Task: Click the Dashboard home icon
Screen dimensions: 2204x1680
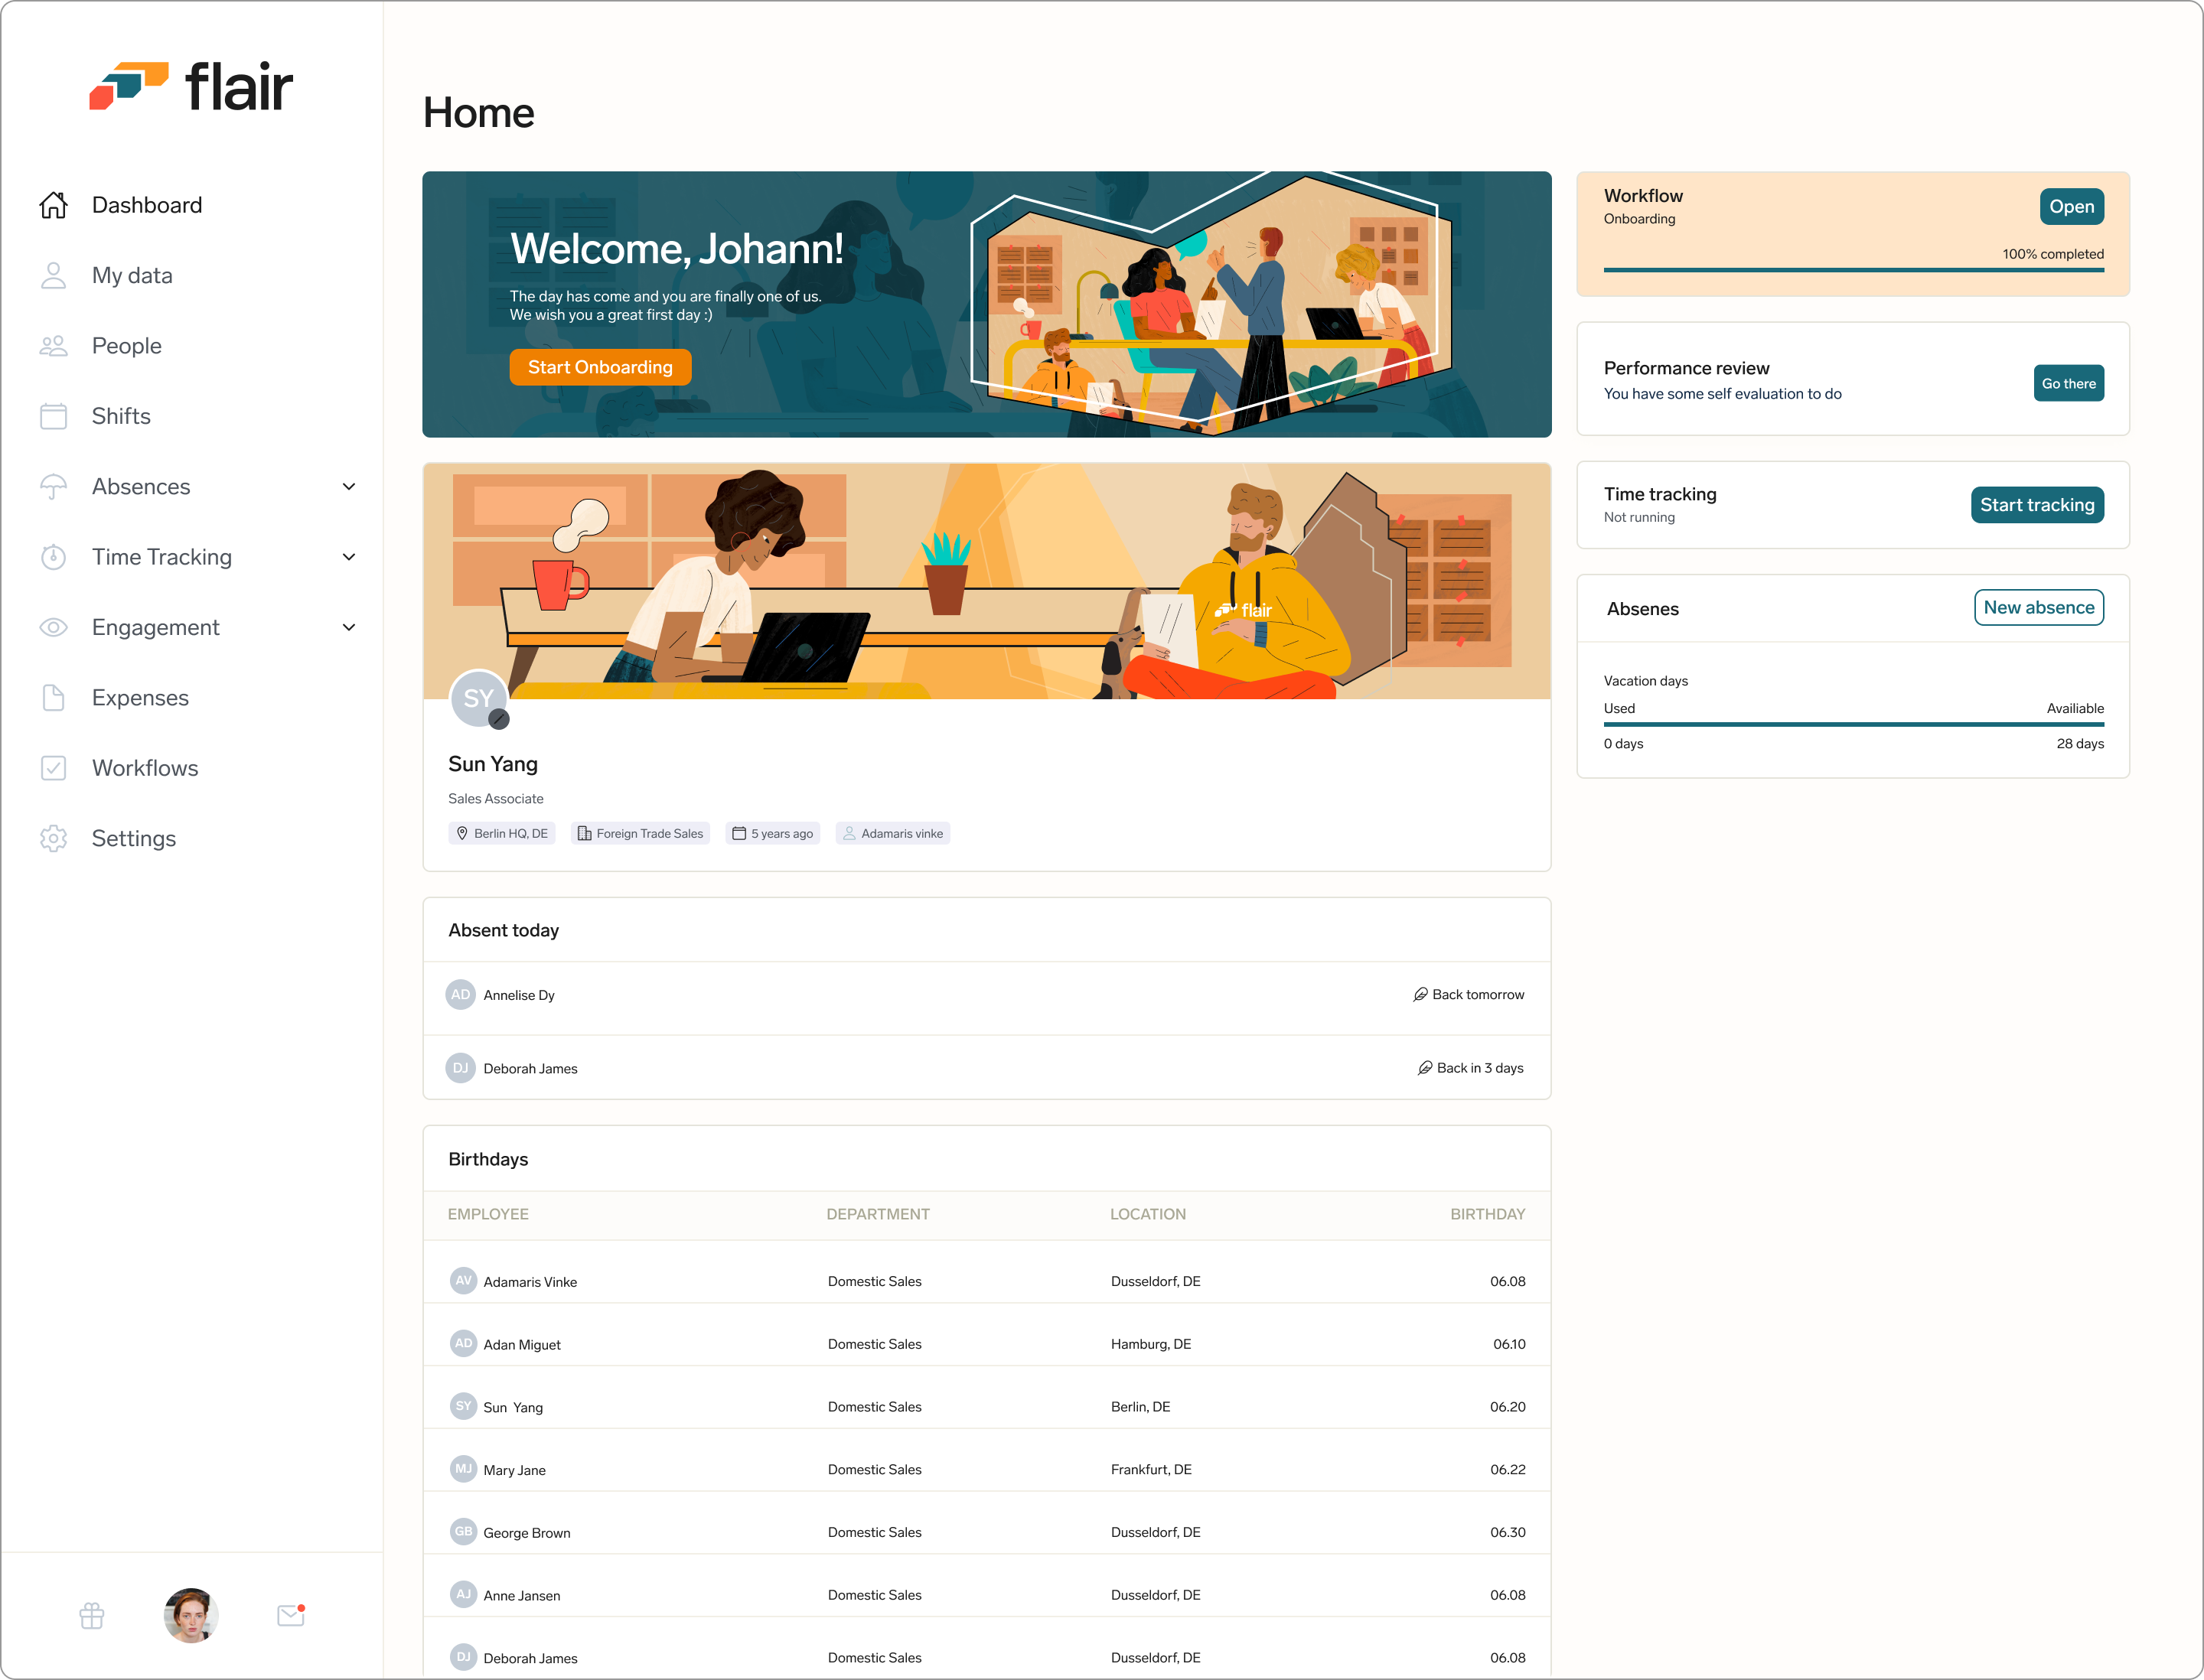Action: [x=54, y=205]
